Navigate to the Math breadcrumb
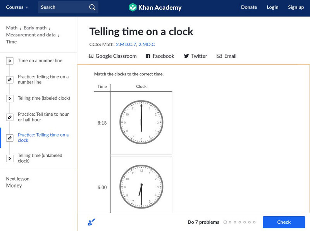Image resolution: width=310 pixels, height=231 pixels. [x=12, y=28]
